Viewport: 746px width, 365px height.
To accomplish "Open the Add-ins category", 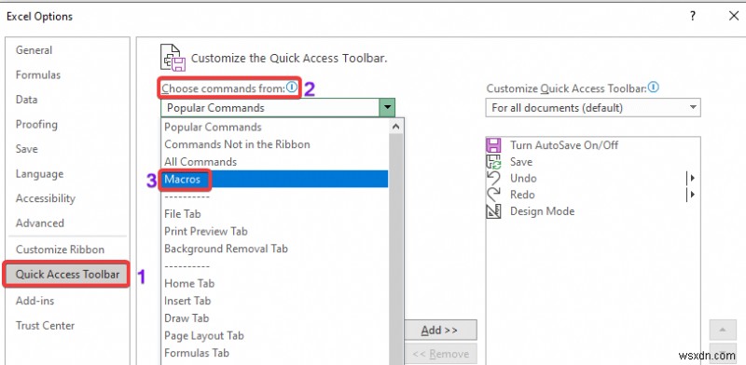I will pyautogui.click(x=35, y=301).
